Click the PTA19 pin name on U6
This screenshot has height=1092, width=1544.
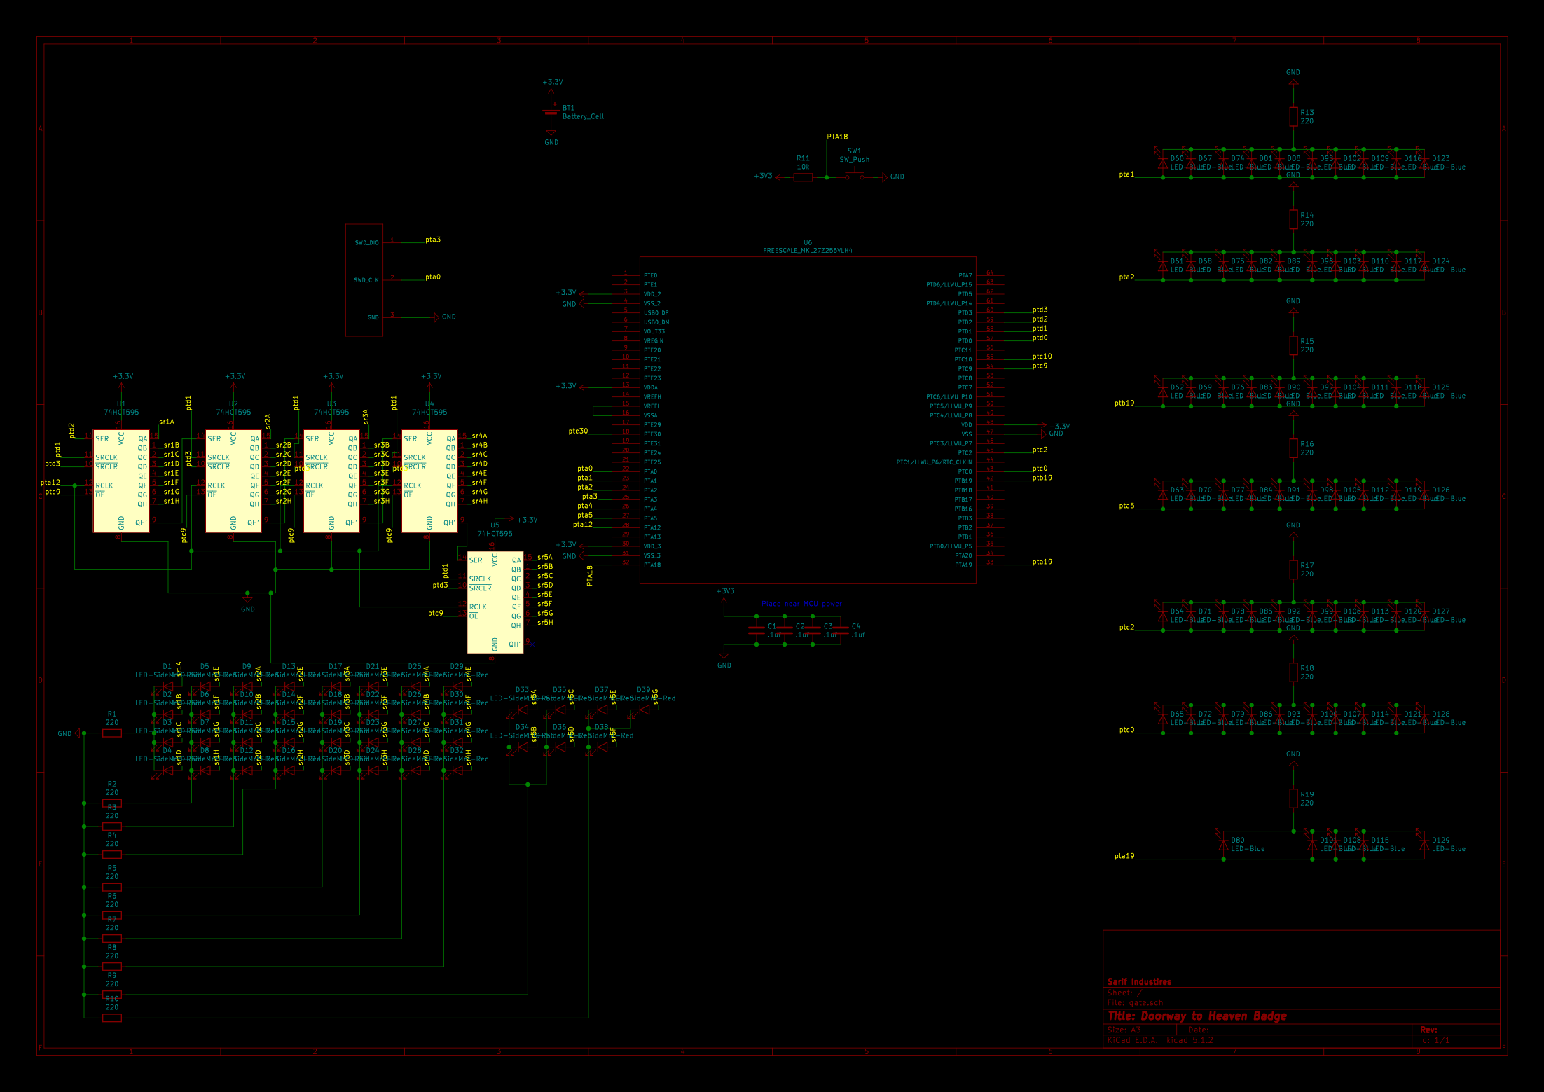pos(963,565)
